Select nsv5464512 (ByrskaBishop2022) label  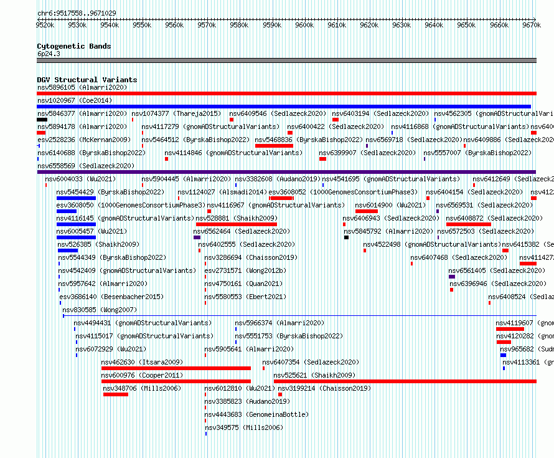tap(195, 140)
